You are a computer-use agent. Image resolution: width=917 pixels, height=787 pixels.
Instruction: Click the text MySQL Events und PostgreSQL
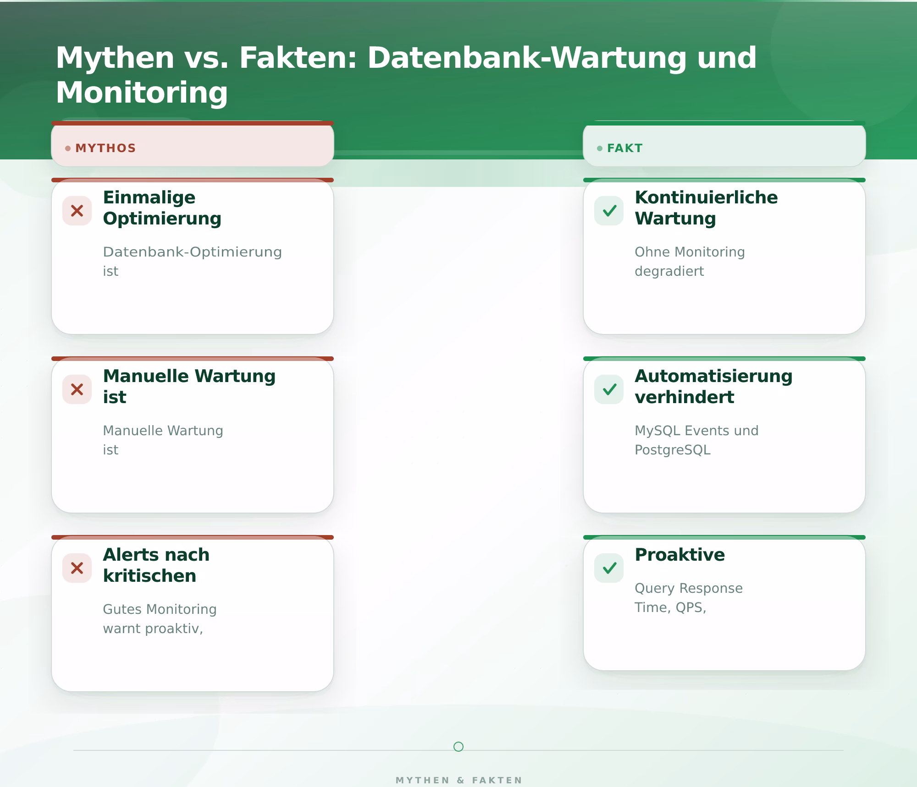click(x=696, y=440)
